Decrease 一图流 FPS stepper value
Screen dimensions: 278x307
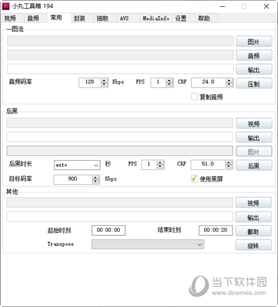click(x=169, y=84)
